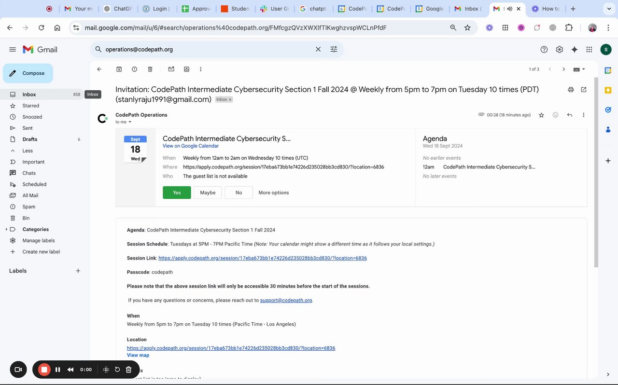Viewport: 618px width, 385px height.
Task: Clear the search query with X
Action: [318, 49]
